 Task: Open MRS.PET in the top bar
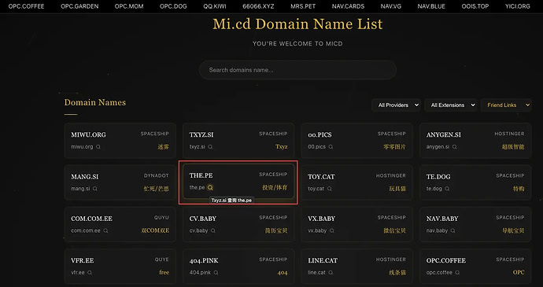[303, 6]
